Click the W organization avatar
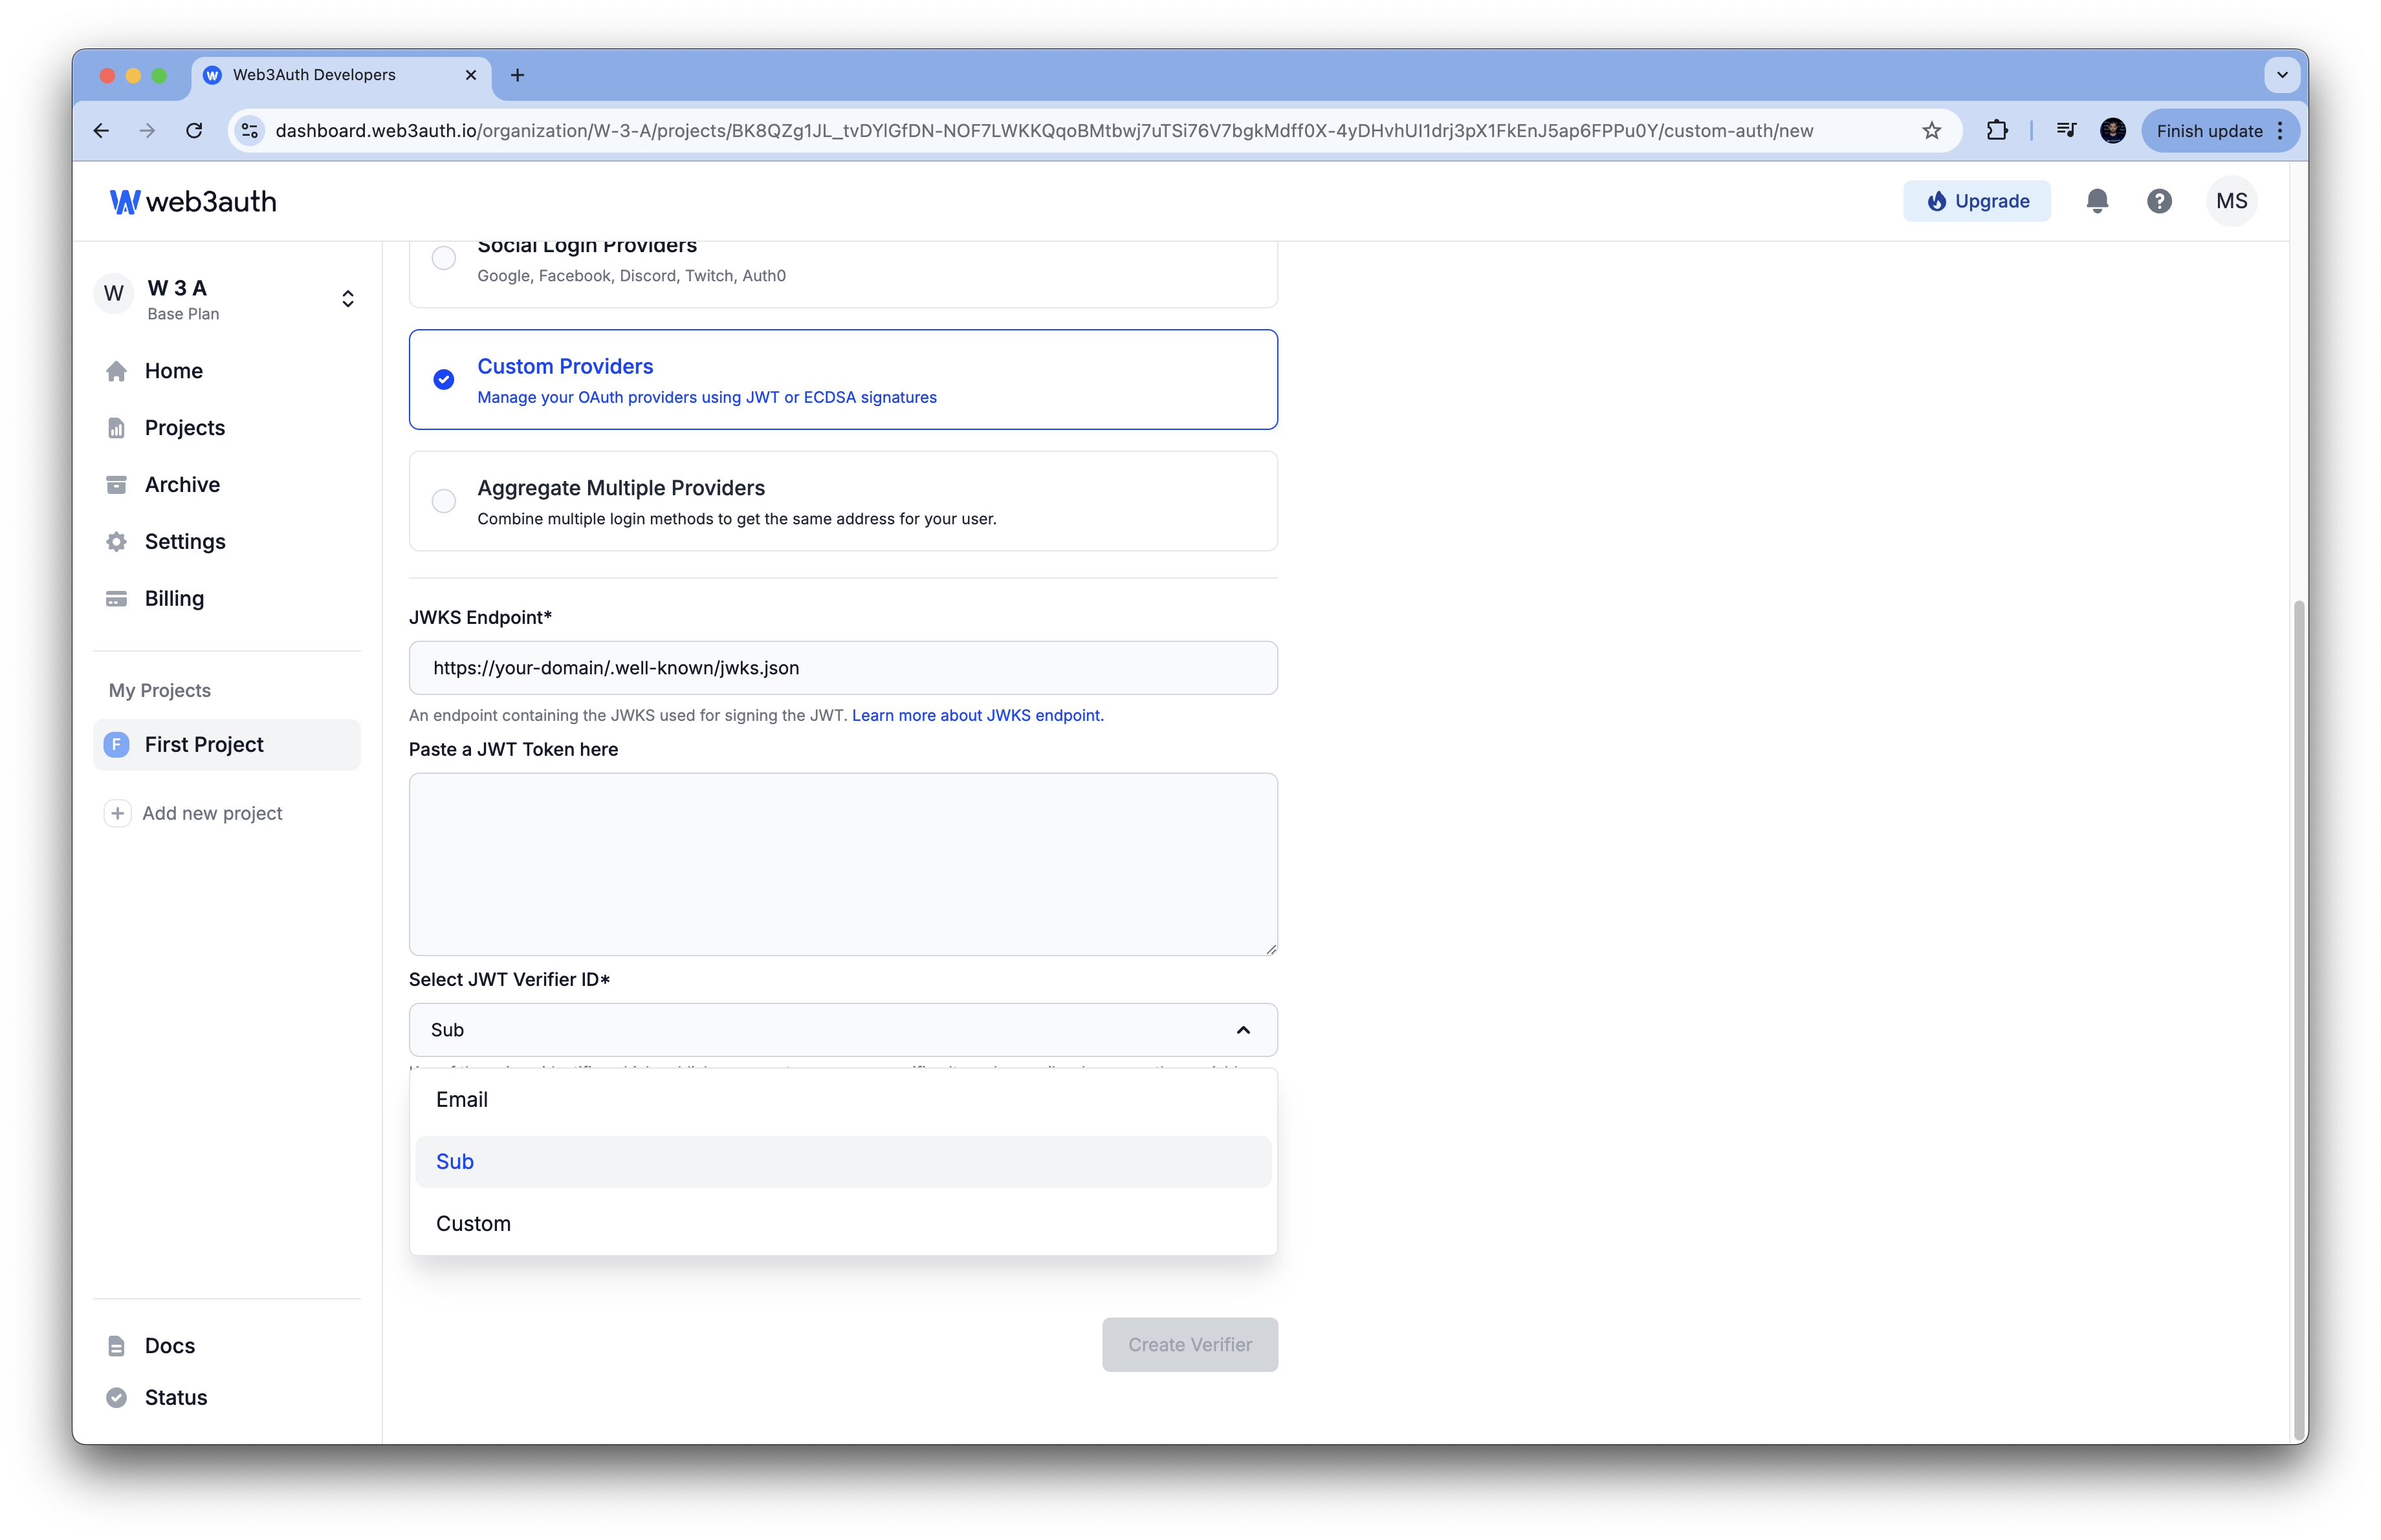 click(114, 294)
